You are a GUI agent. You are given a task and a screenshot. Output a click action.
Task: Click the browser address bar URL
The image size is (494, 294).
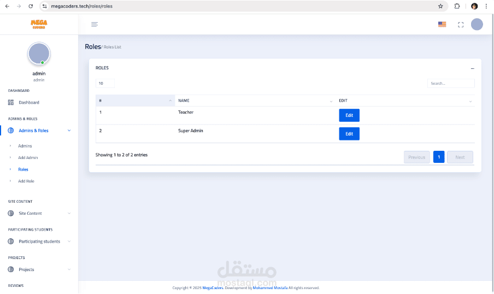pos(81,7)
